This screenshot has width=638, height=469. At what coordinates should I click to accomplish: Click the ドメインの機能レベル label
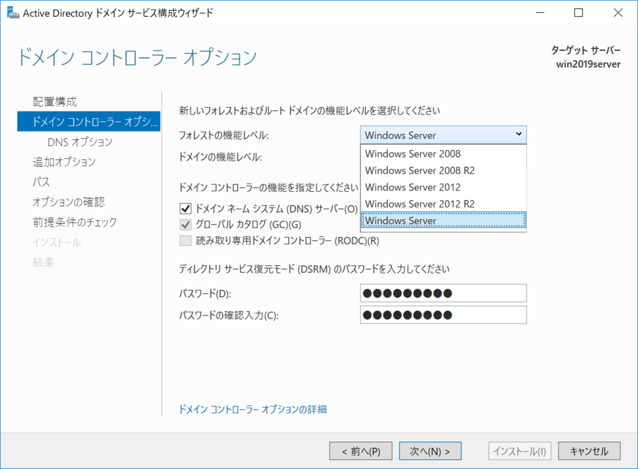coord(221,156)
